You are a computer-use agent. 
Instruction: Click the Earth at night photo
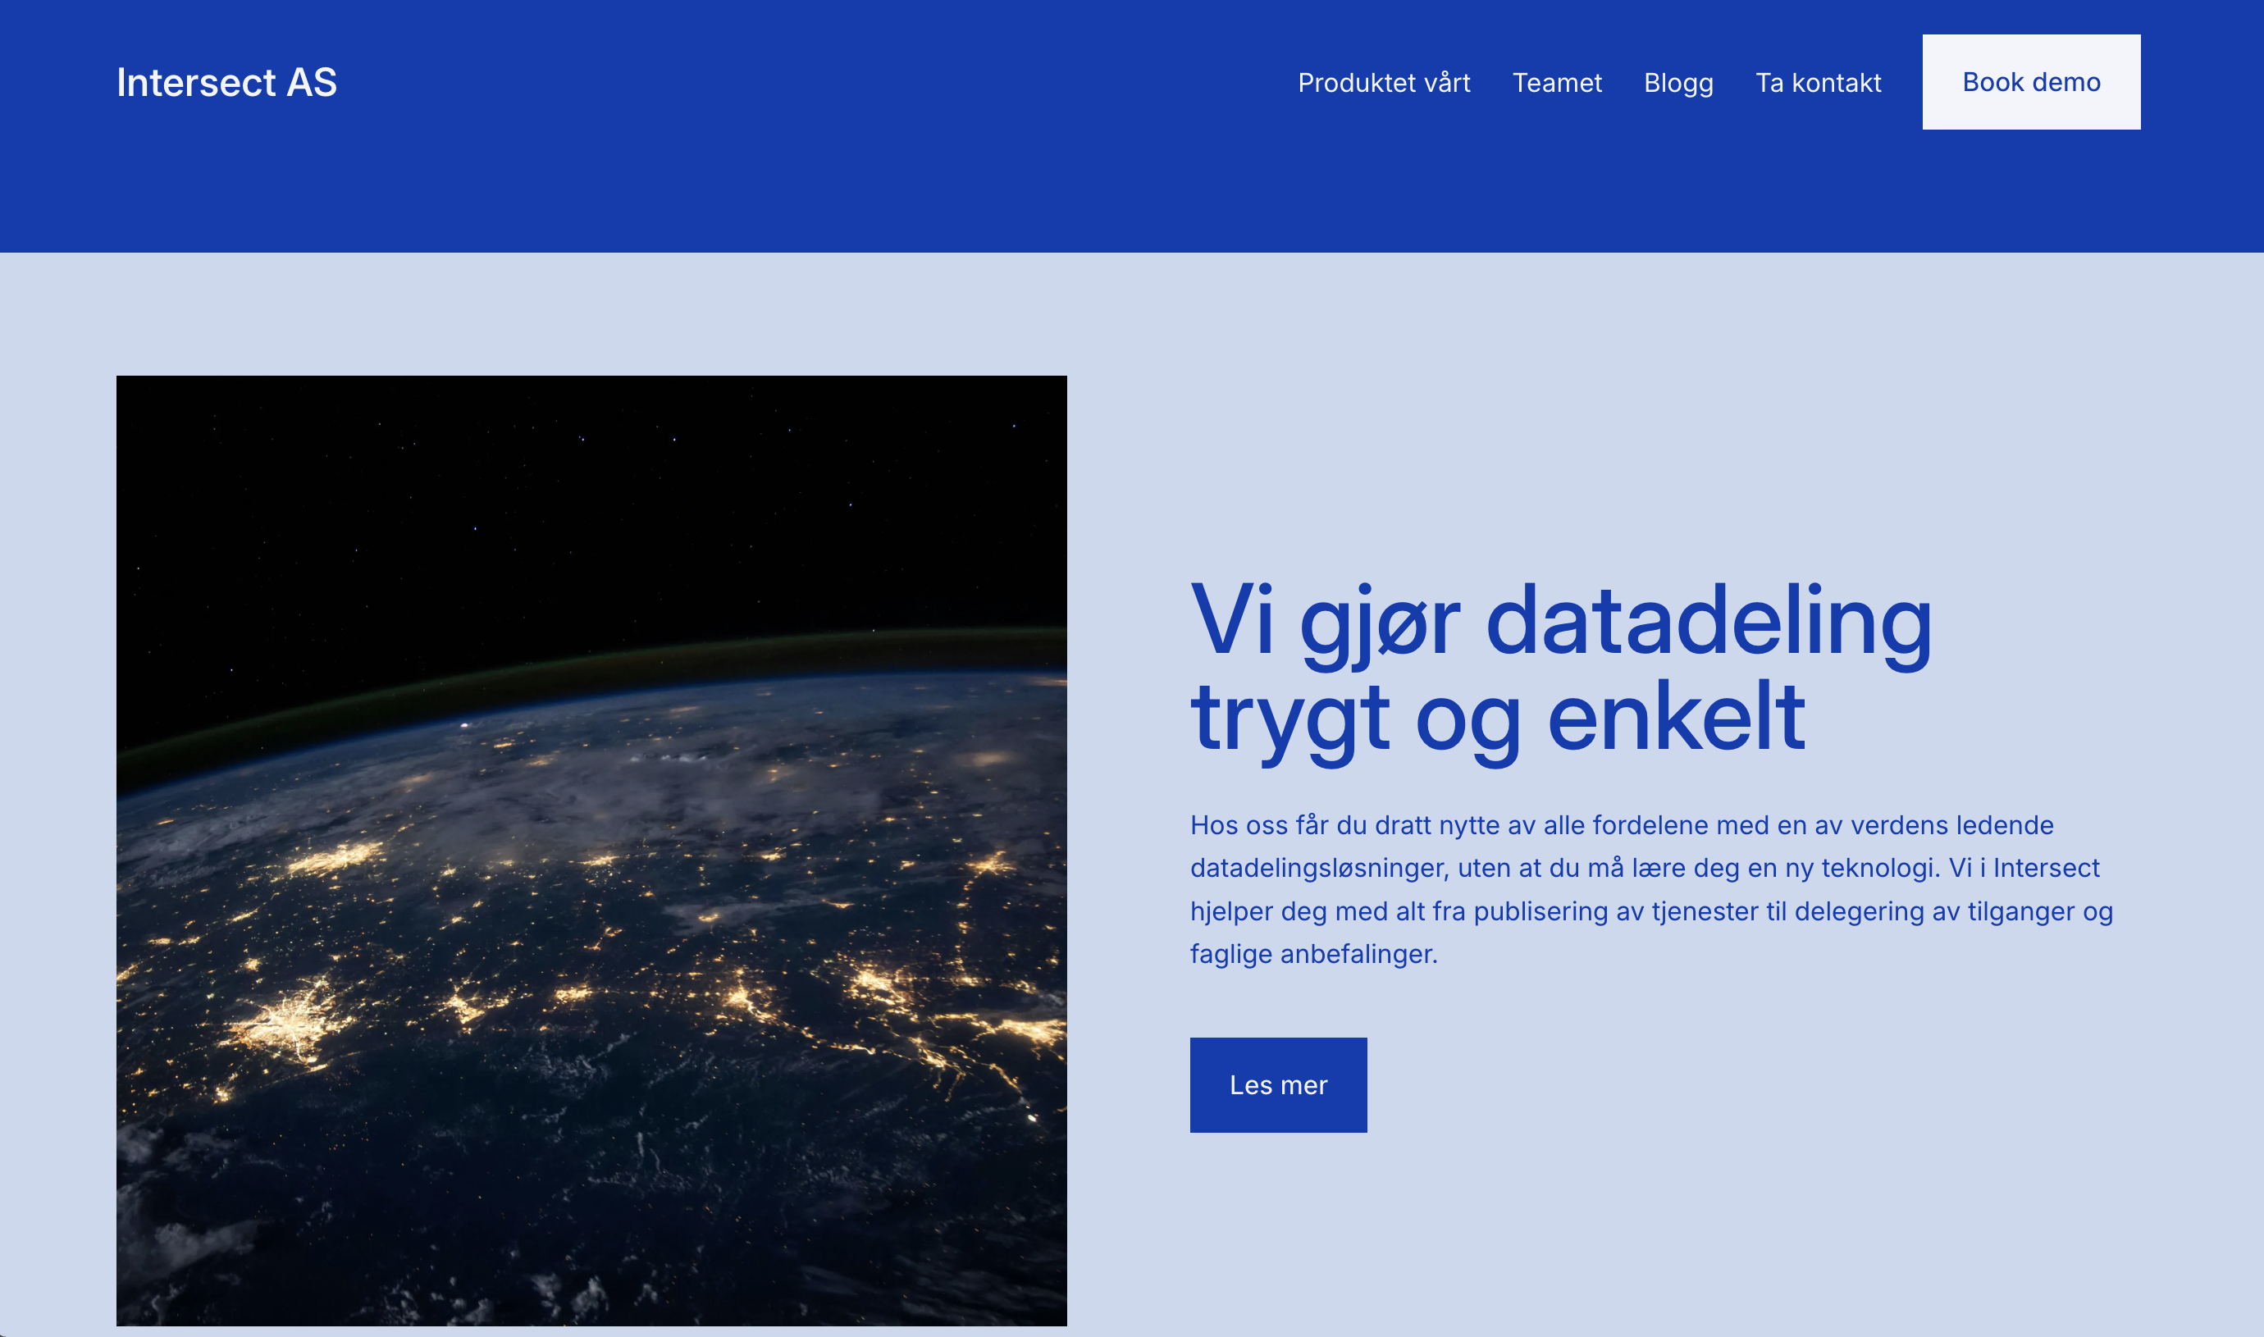point(591,851)
